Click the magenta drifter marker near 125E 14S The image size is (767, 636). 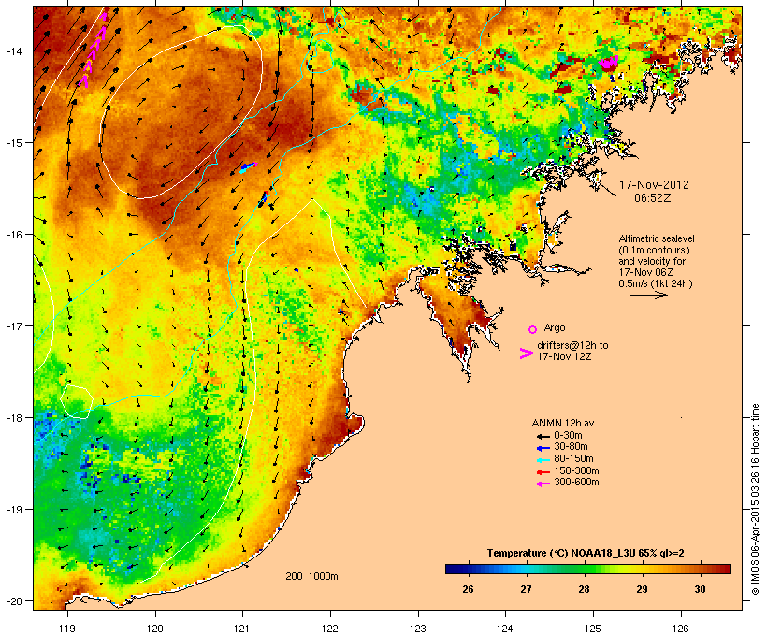coord(609,63)
